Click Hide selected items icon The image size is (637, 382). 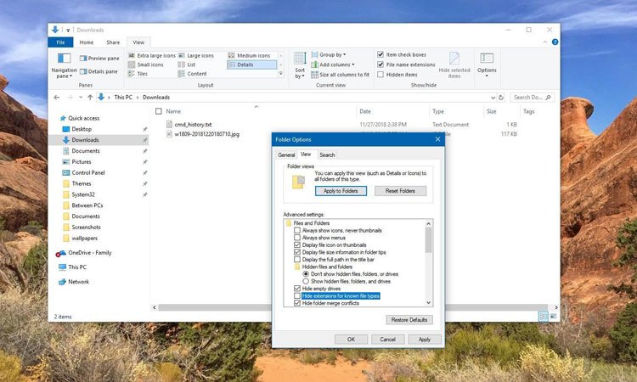[454, 63]
